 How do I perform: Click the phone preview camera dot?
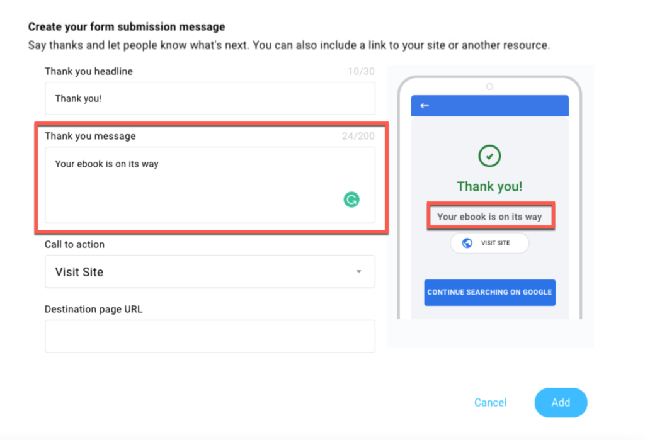[x=489, y=86]
